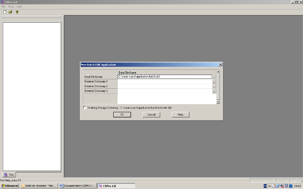Switch to Boîte de réception taskbar window

click(x=39, y=186)
